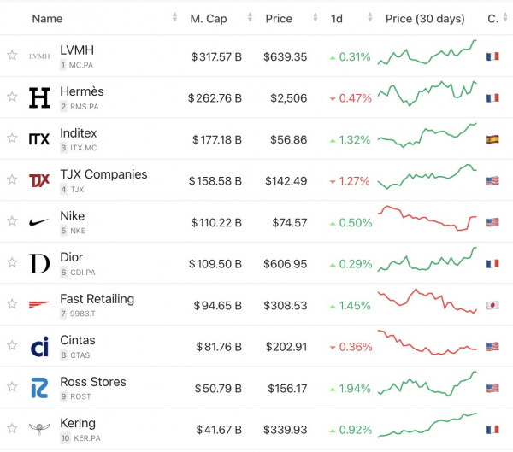Click the TJX Companies logo icon
This screenshot has height=452, width=513.
point(39,180)
